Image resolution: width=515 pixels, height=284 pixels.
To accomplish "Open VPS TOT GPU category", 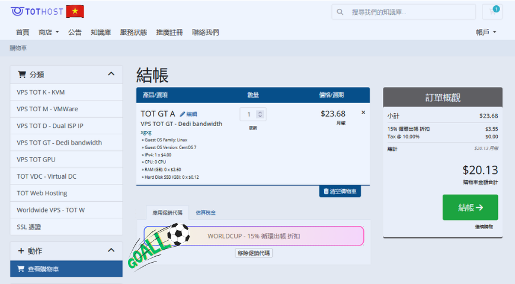I will [x=66, y=159].
